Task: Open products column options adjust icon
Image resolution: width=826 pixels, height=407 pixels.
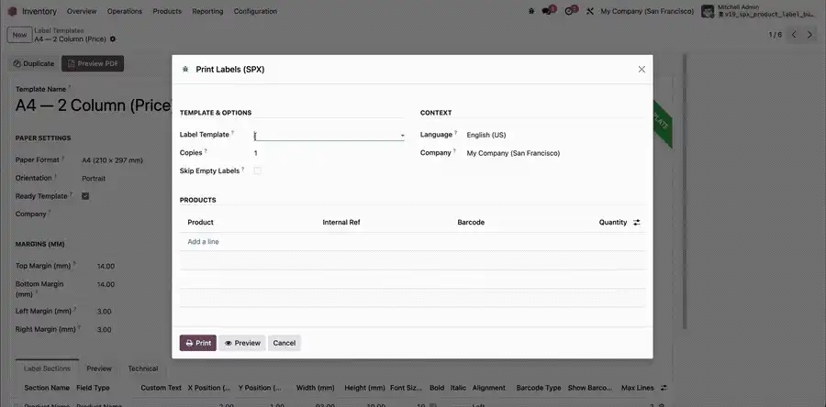Action: coord(636,223)
